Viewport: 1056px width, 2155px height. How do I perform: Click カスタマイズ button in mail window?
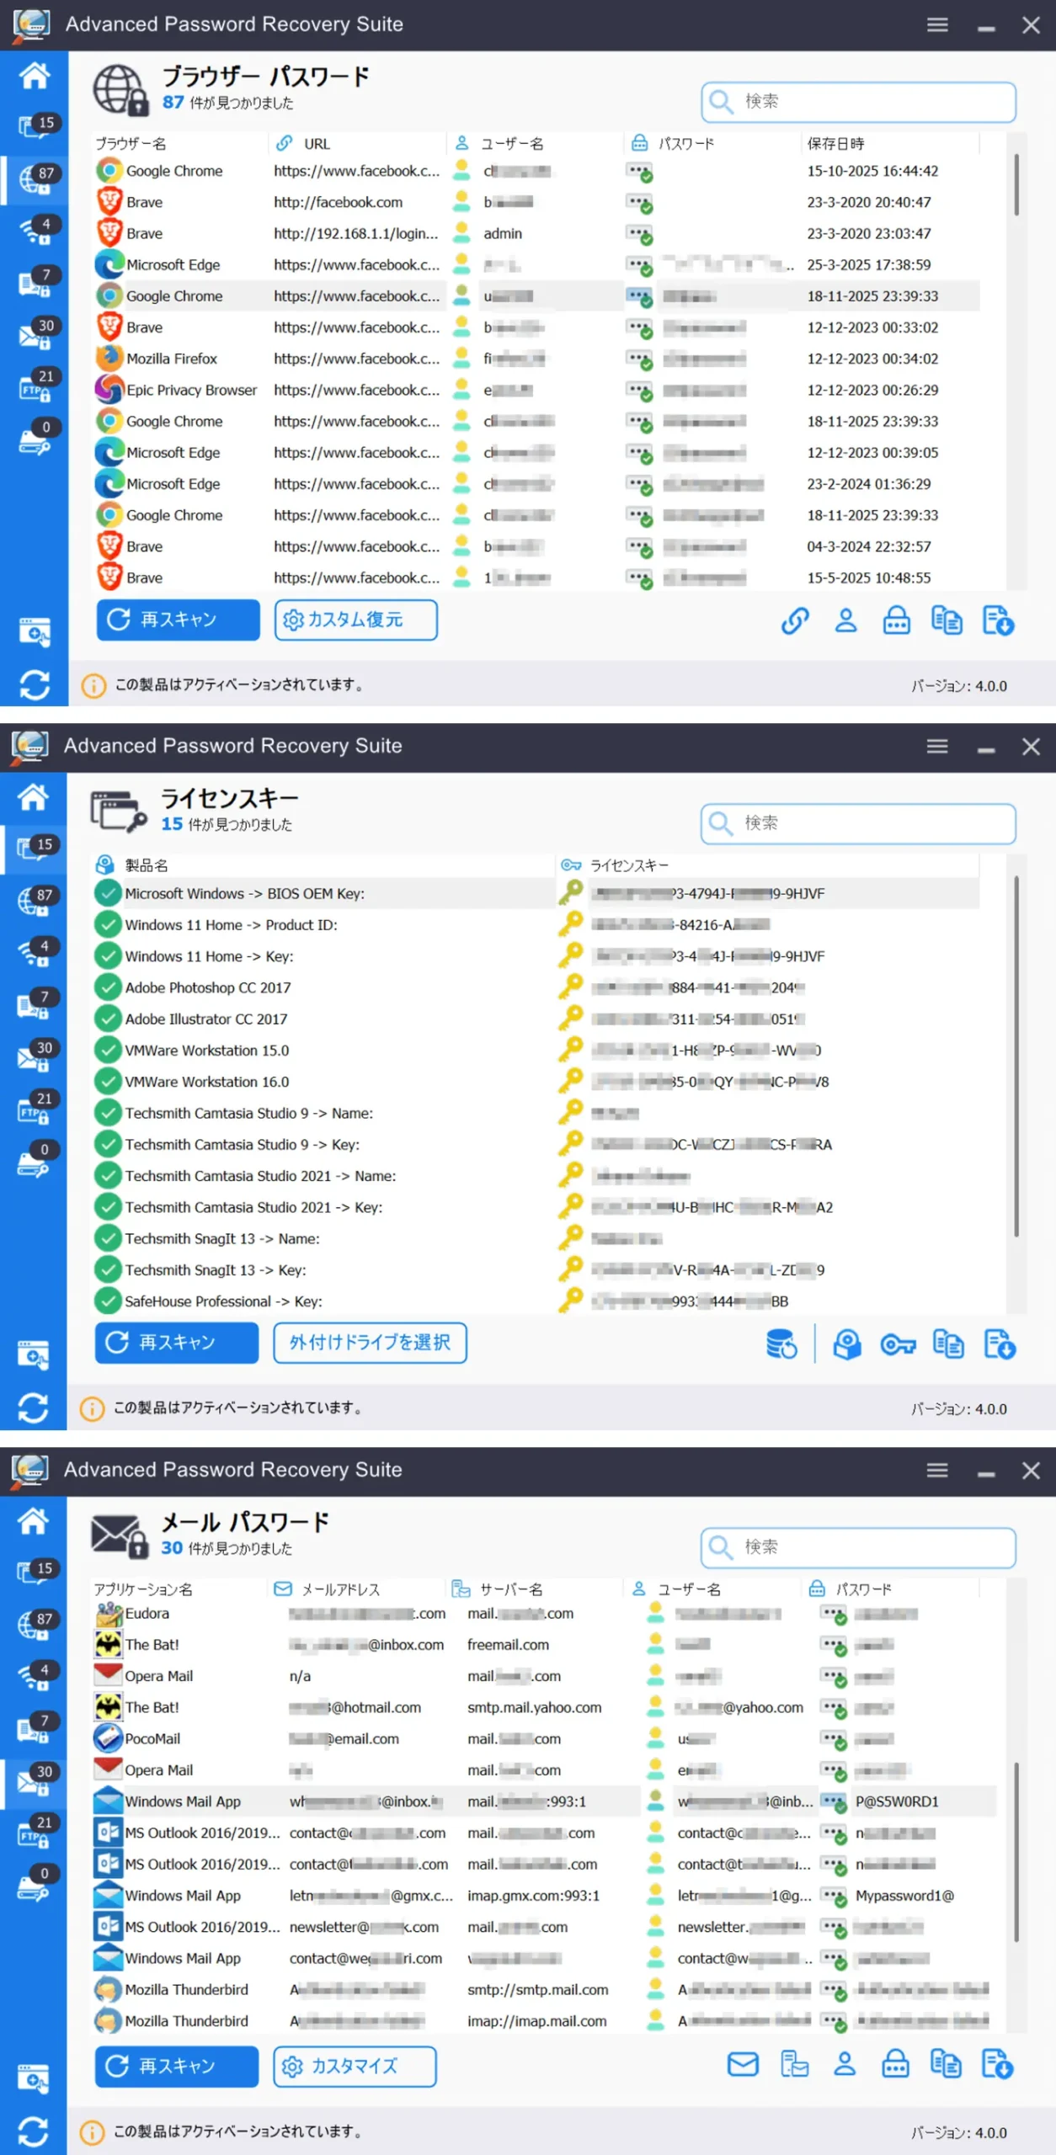coord(355,2066)
